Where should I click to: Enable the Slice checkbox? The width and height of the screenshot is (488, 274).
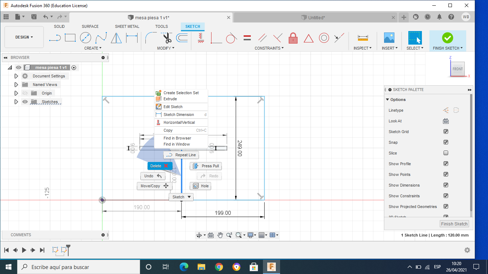click(446, 153)
